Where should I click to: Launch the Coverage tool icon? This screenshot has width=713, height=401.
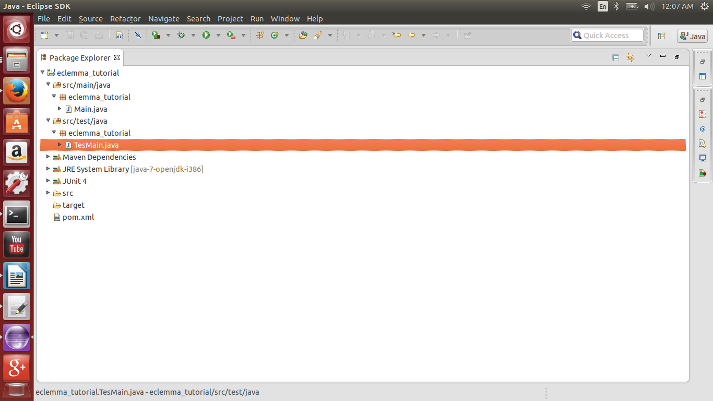tap(157, 35)
